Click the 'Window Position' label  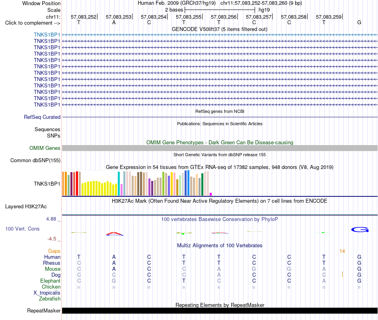[x=41, y=3]
